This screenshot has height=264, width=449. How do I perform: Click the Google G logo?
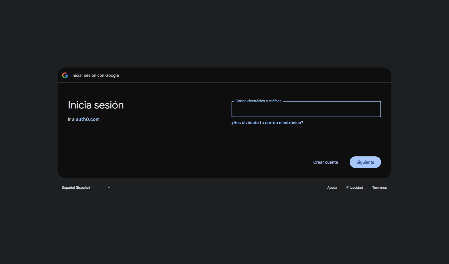65,75
